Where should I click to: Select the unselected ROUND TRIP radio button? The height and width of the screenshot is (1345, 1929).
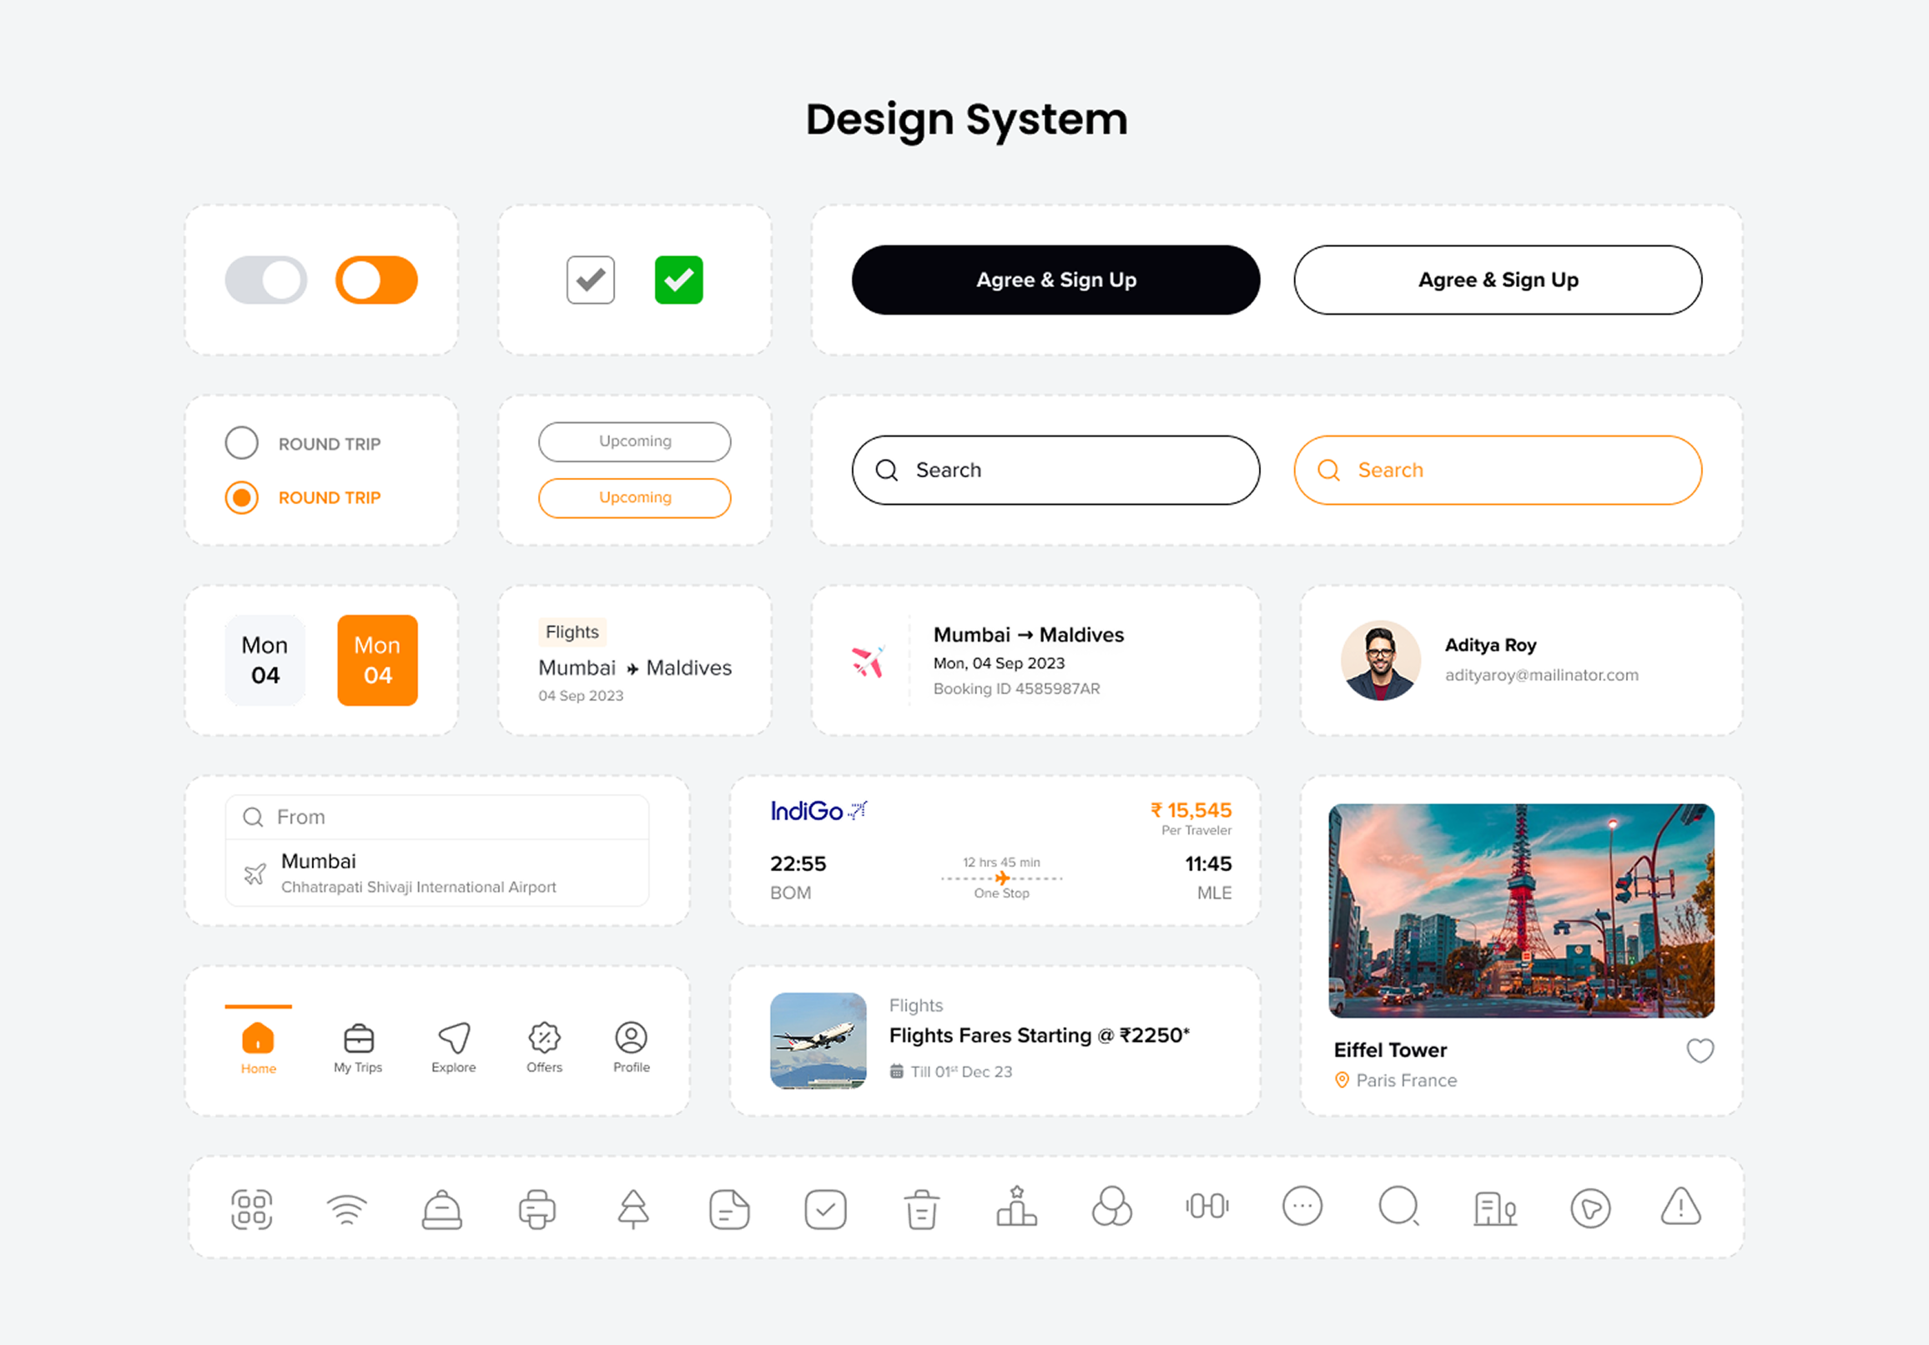click(x=242, y=443)
